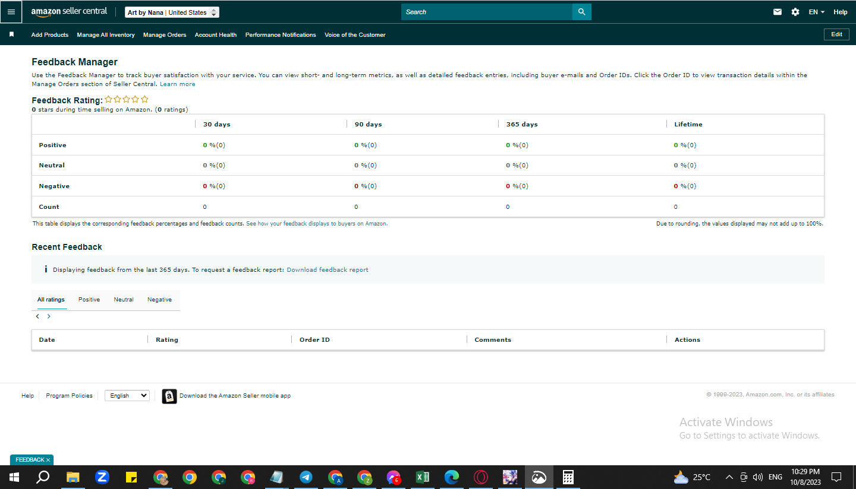Viewport: 856px width, 489px height.
Task: Open File Explorer from taskbar
Action: pos(73,477)
